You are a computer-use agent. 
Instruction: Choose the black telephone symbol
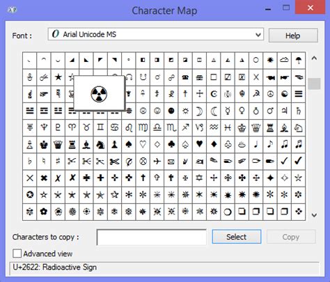(185, 77)
